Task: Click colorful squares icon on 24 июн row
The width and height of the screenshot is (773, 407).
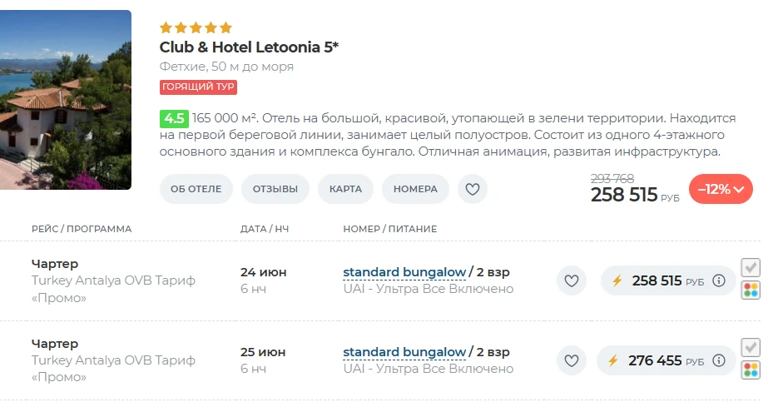Action: click(x=751, y=290)
